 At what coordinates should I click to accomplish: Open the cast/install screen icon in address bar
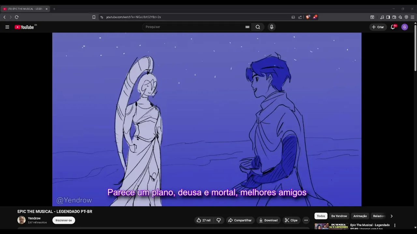293,17
